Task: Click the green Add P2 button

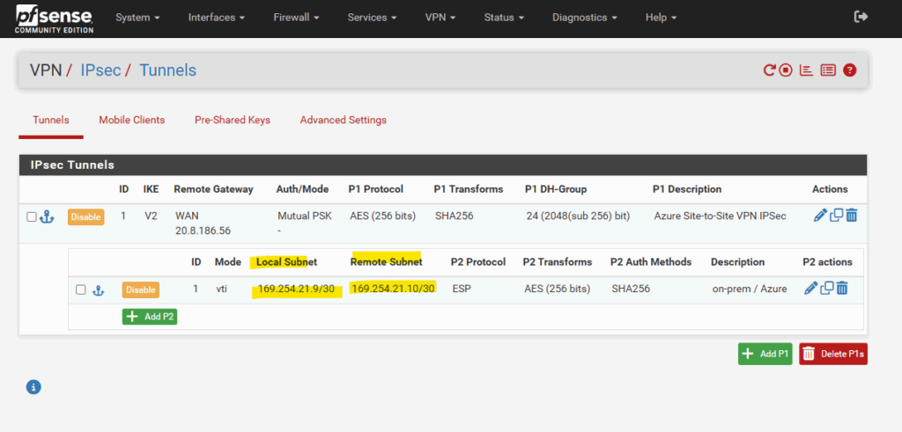Action: 149,317
